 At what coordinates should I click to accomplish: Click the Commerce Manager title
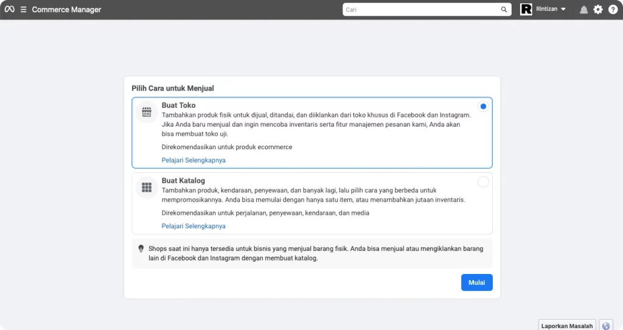coord(66,10)
